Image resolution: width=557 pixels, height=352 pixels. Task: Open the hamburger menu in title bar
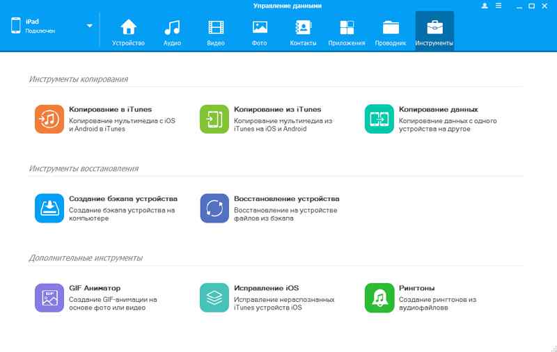click(499, 6)
